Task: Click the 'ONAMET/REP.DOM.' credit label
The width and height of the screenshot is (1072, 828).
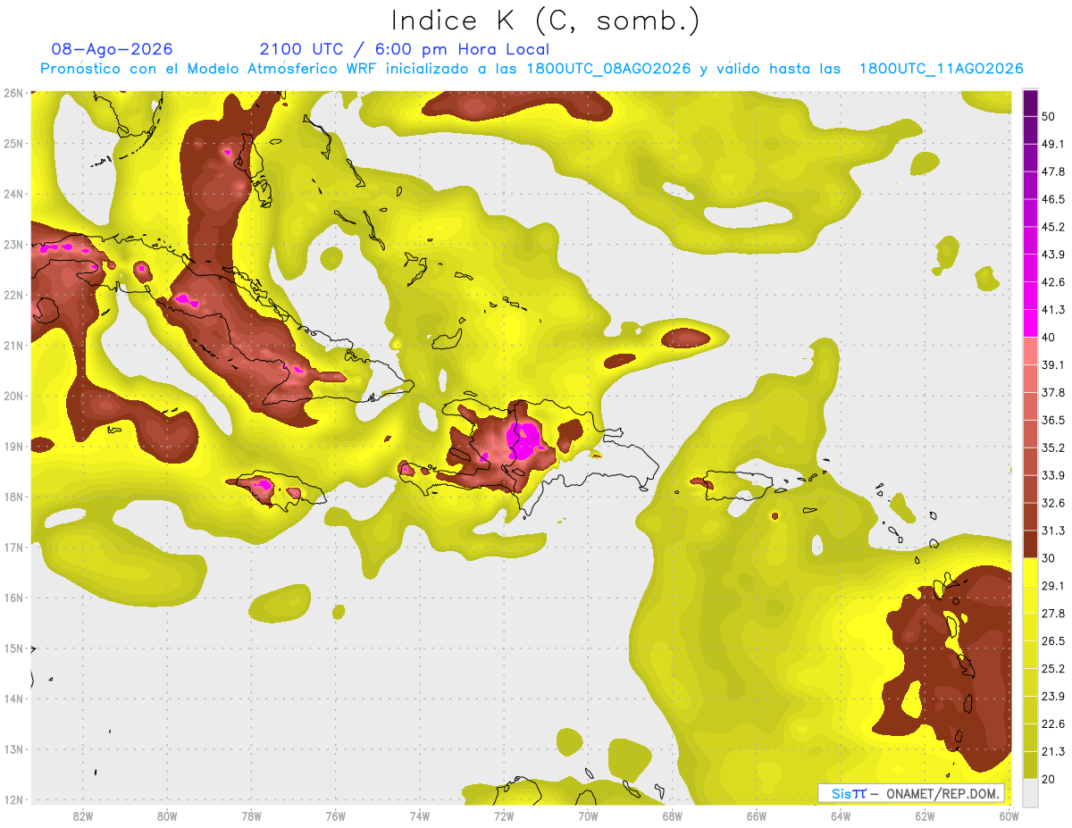Action: tap(943, 793)
